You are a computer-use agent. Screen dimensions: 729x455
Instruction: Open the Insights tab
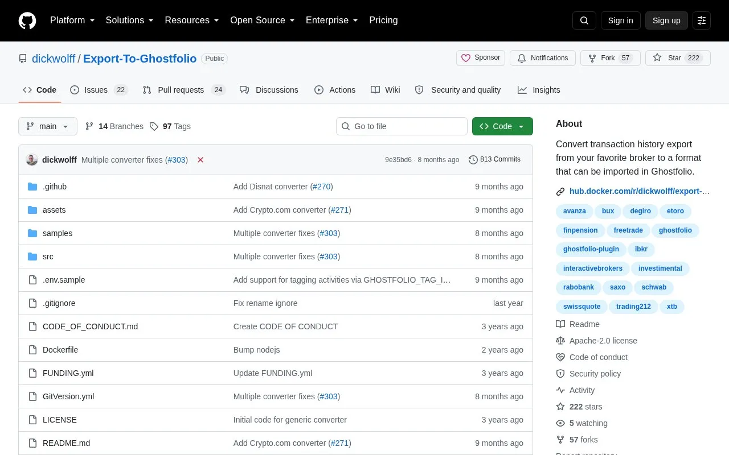point(539,90)
